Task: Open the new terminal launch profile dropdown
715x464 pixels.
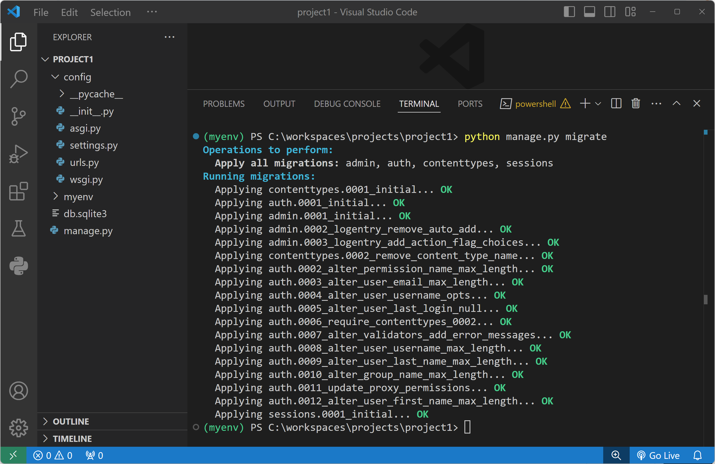Action: [598, 104]
